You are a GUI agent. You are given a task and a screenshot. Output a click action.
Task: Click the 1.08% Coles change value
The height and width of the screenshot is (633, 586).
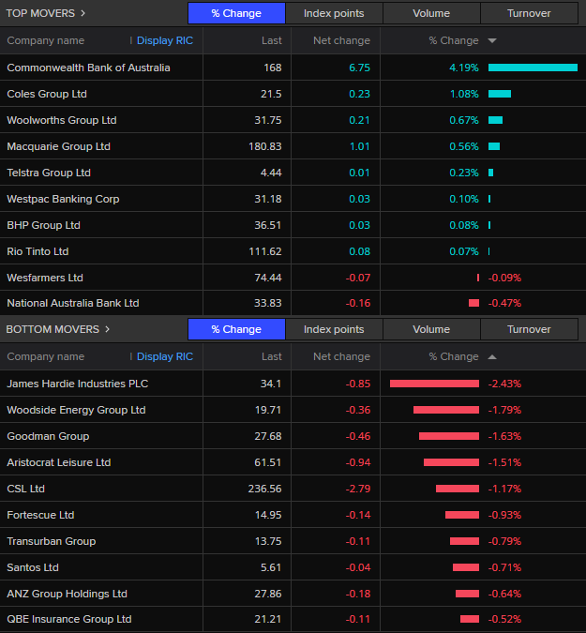click(464, 94)
